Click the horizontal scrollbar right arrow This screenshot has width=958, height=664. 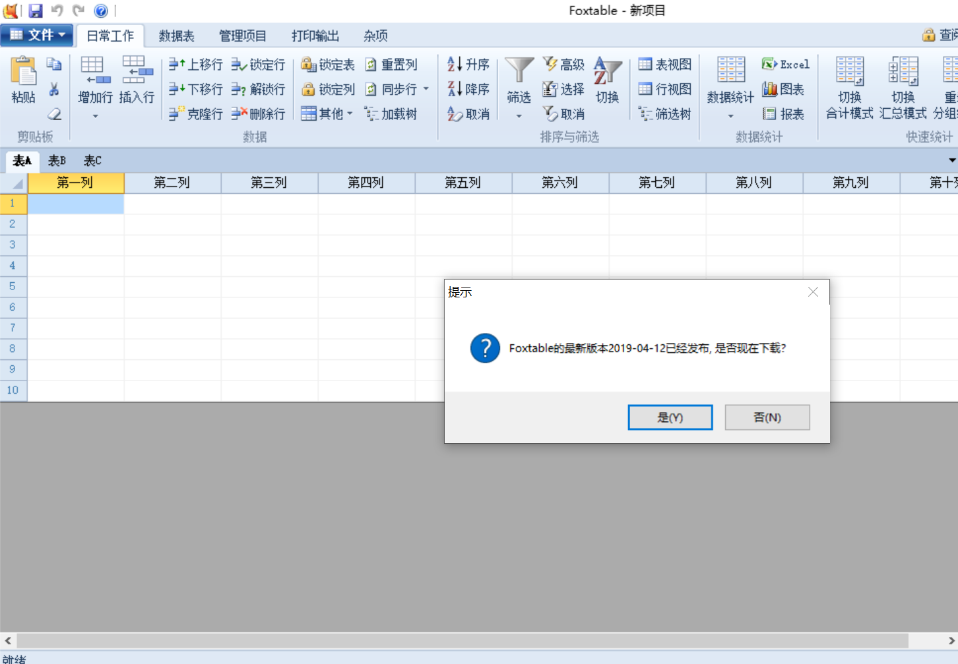pyautogui.click(x=951, y=640)
